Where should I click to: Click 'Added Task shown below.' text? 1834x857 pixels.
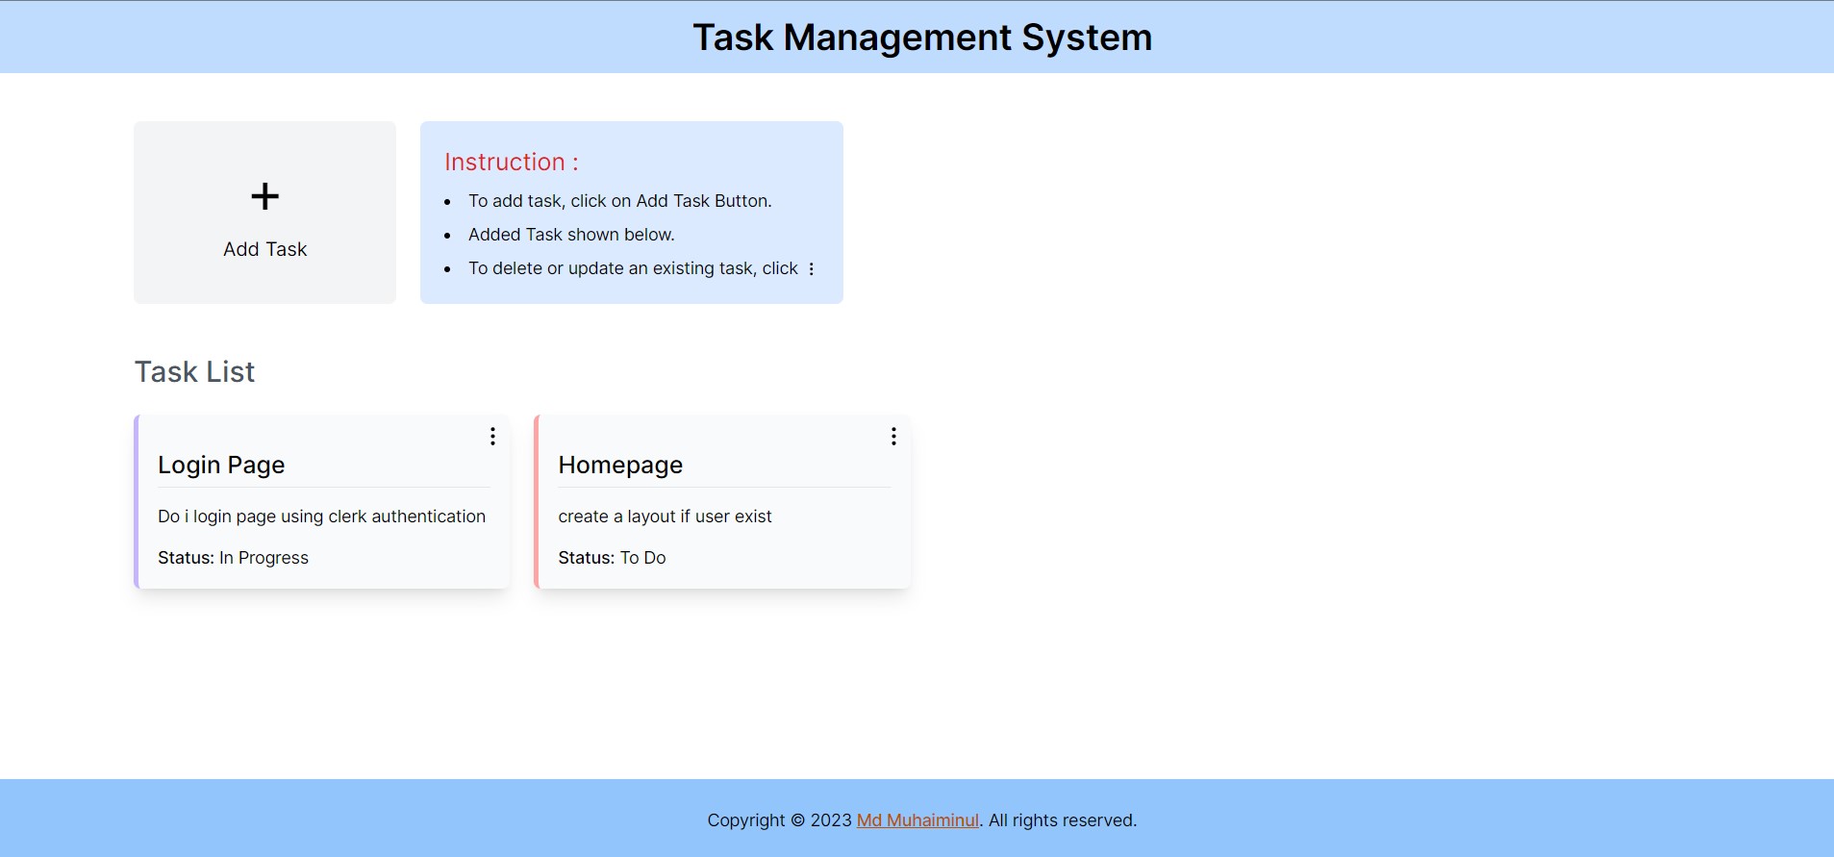(571, 235)
